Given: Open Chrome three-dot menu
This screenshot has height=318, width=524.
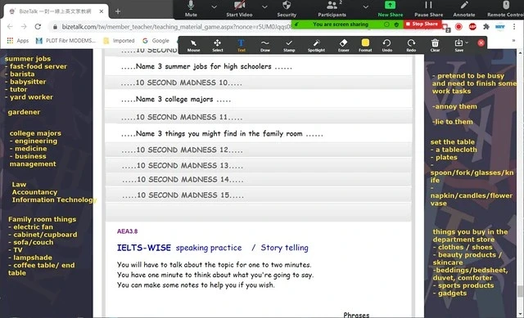Looking at the screenshot, I should click(514, 27).
